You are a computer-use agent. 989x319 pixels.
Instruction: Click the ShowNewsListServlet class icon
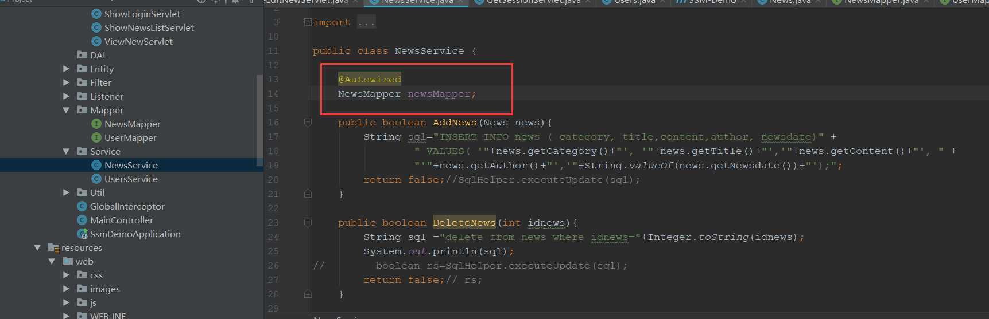pyautogui.click(x=96, y=27)
